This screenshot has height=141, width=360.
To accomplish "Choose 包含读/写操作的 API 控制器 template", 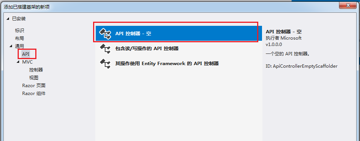I will coord(179,49).
